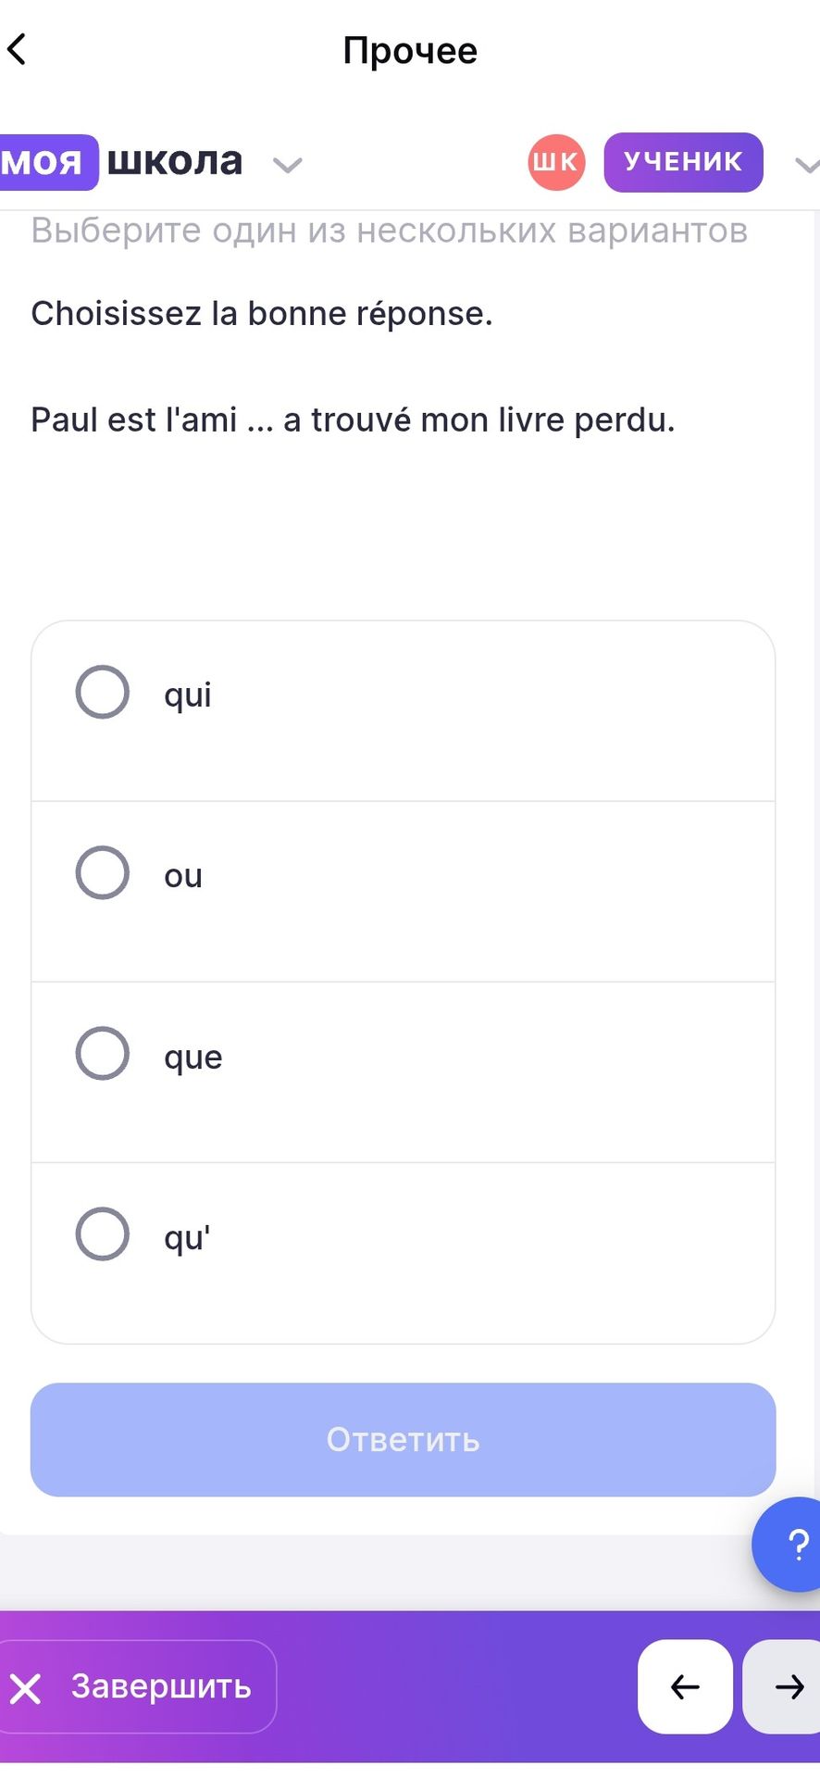Click the question sentence about Paul
Viewport: 820px width, 1778px height.
point(353,419)
